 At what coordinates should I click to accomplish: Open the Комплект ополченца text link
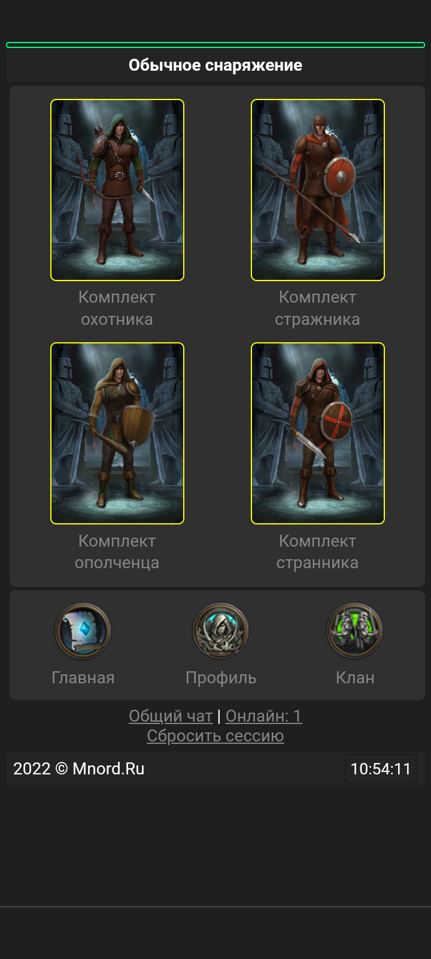[117, 552]
